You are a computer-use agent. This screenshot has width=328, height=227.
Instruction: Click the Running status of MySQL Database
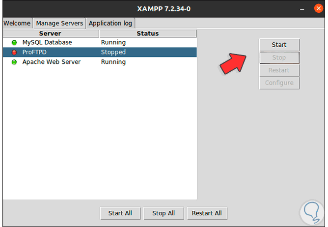(113, 42)
